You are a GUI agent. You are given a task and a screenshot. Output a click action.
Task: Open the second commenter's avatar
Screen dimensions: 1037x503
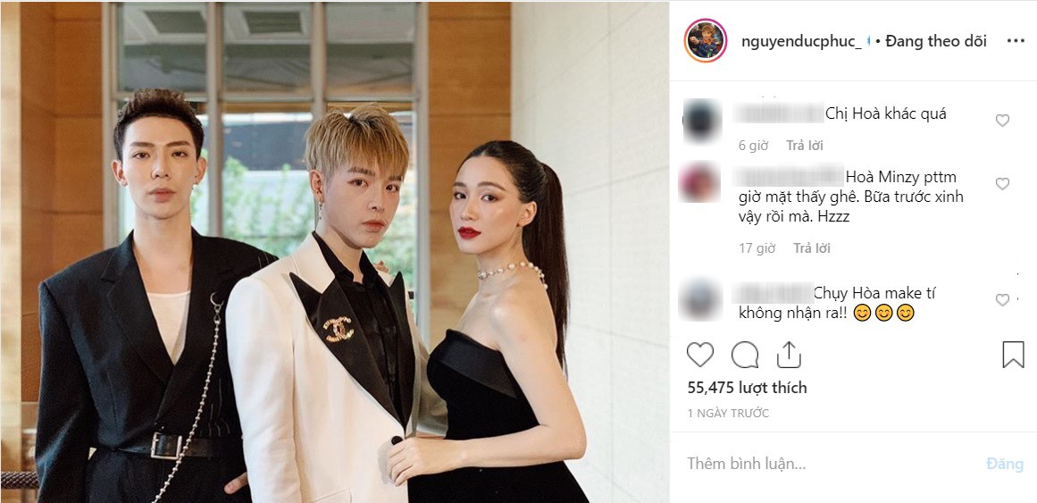point(699,182)
